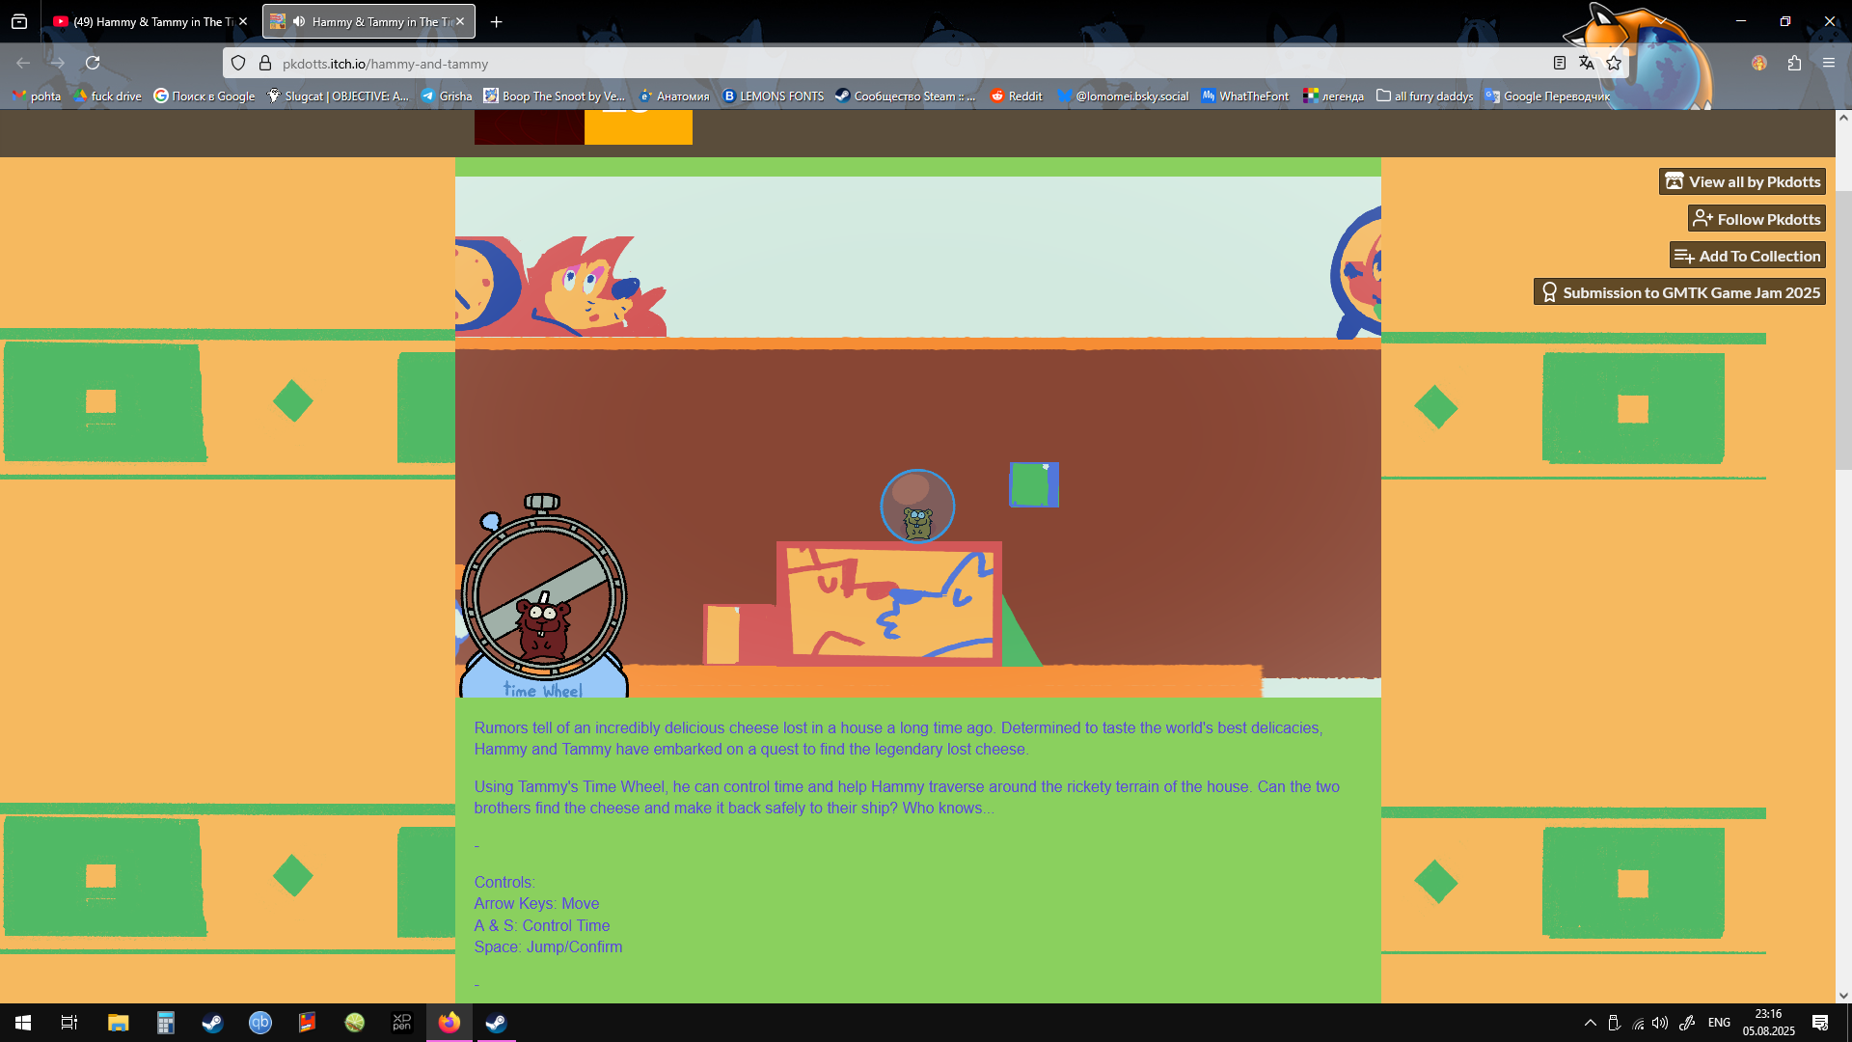Open Firefox hamburger application menu
1852x1042 pixels.
(1829, 63)
